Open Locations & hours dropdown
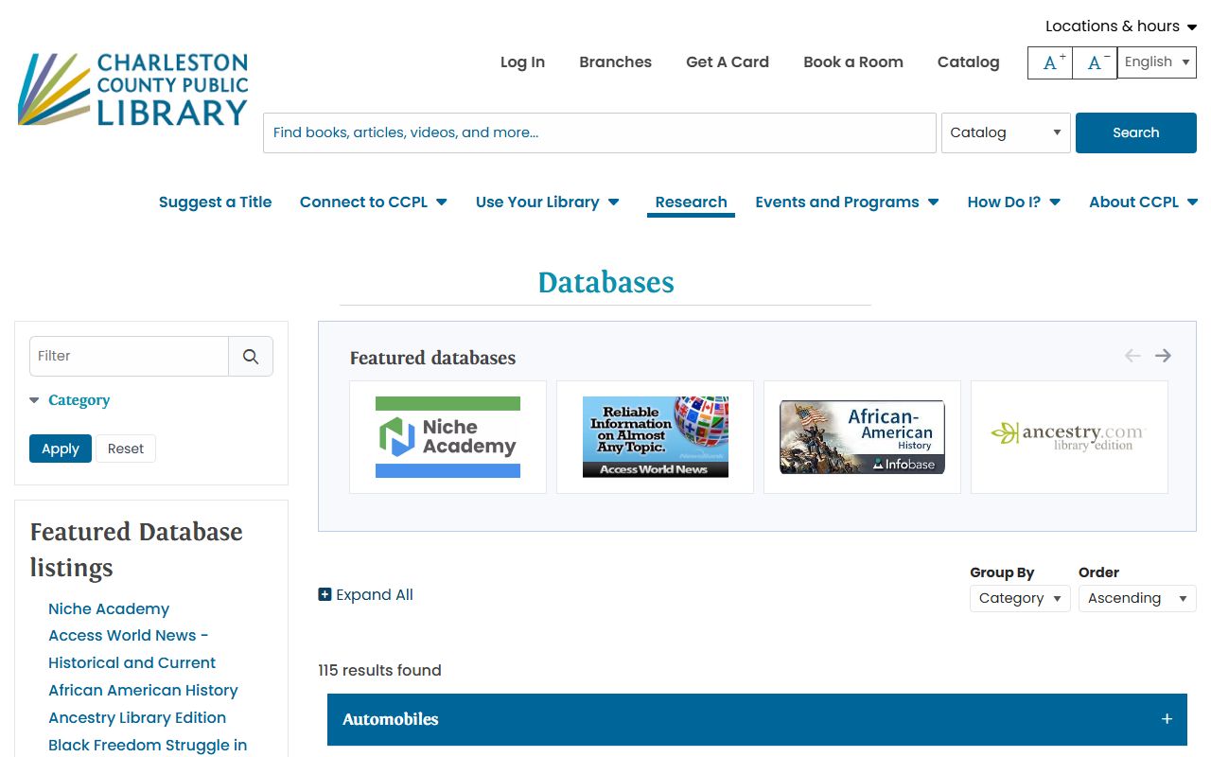Image resolution: width=1211 pixels, height=757 pixels. [1121, 26]
